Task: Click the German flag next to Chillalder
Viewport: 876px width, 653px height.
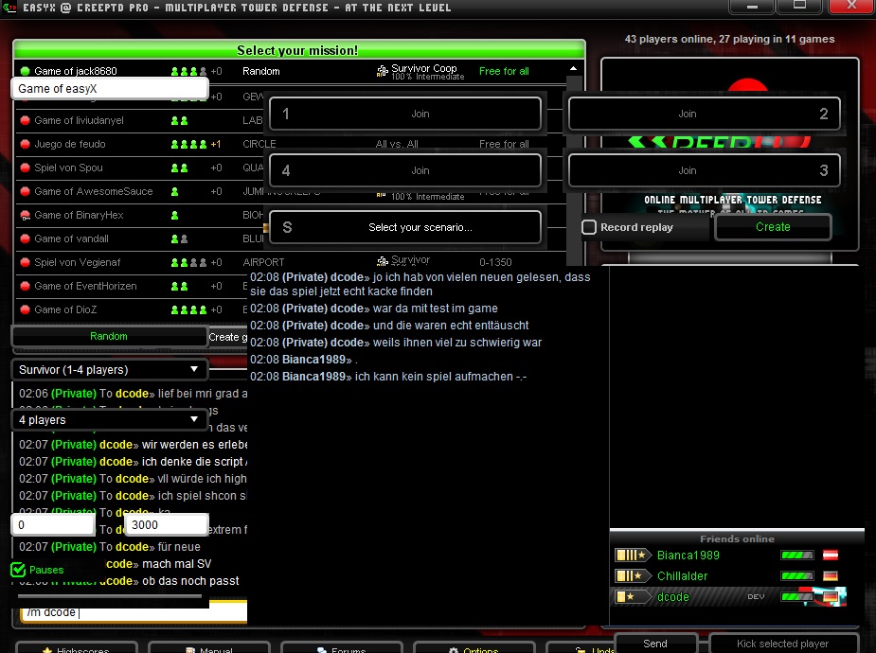Action: click(831, 575)
